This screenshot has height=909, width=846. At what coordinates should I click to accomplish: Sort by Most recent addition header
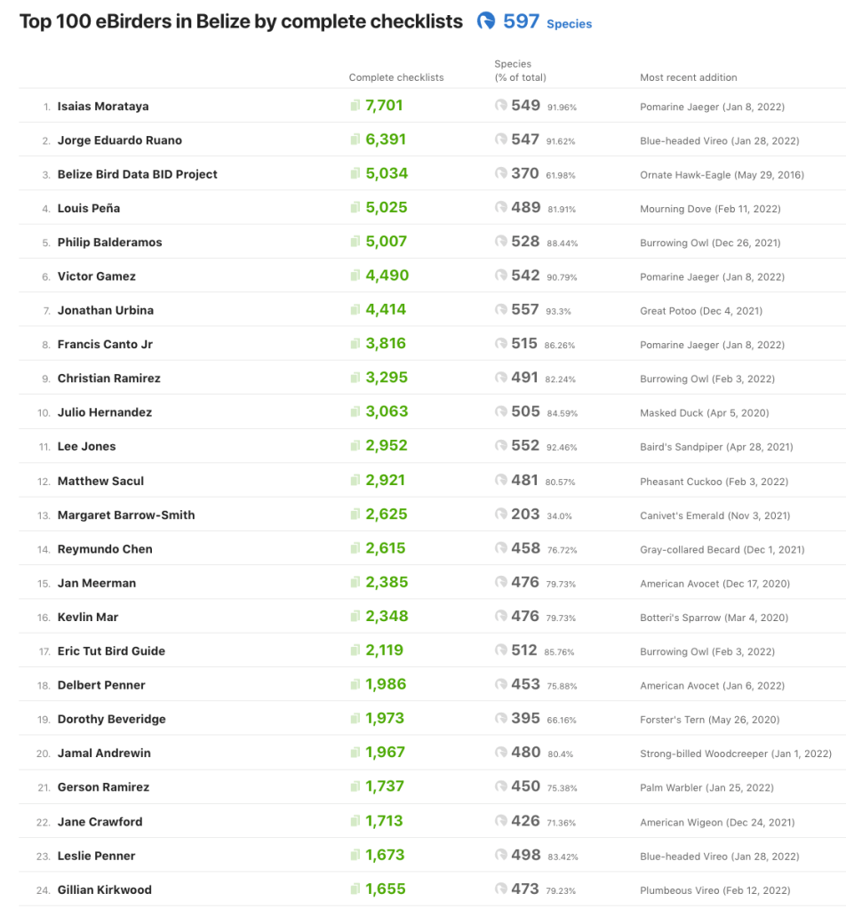point(688,77)
